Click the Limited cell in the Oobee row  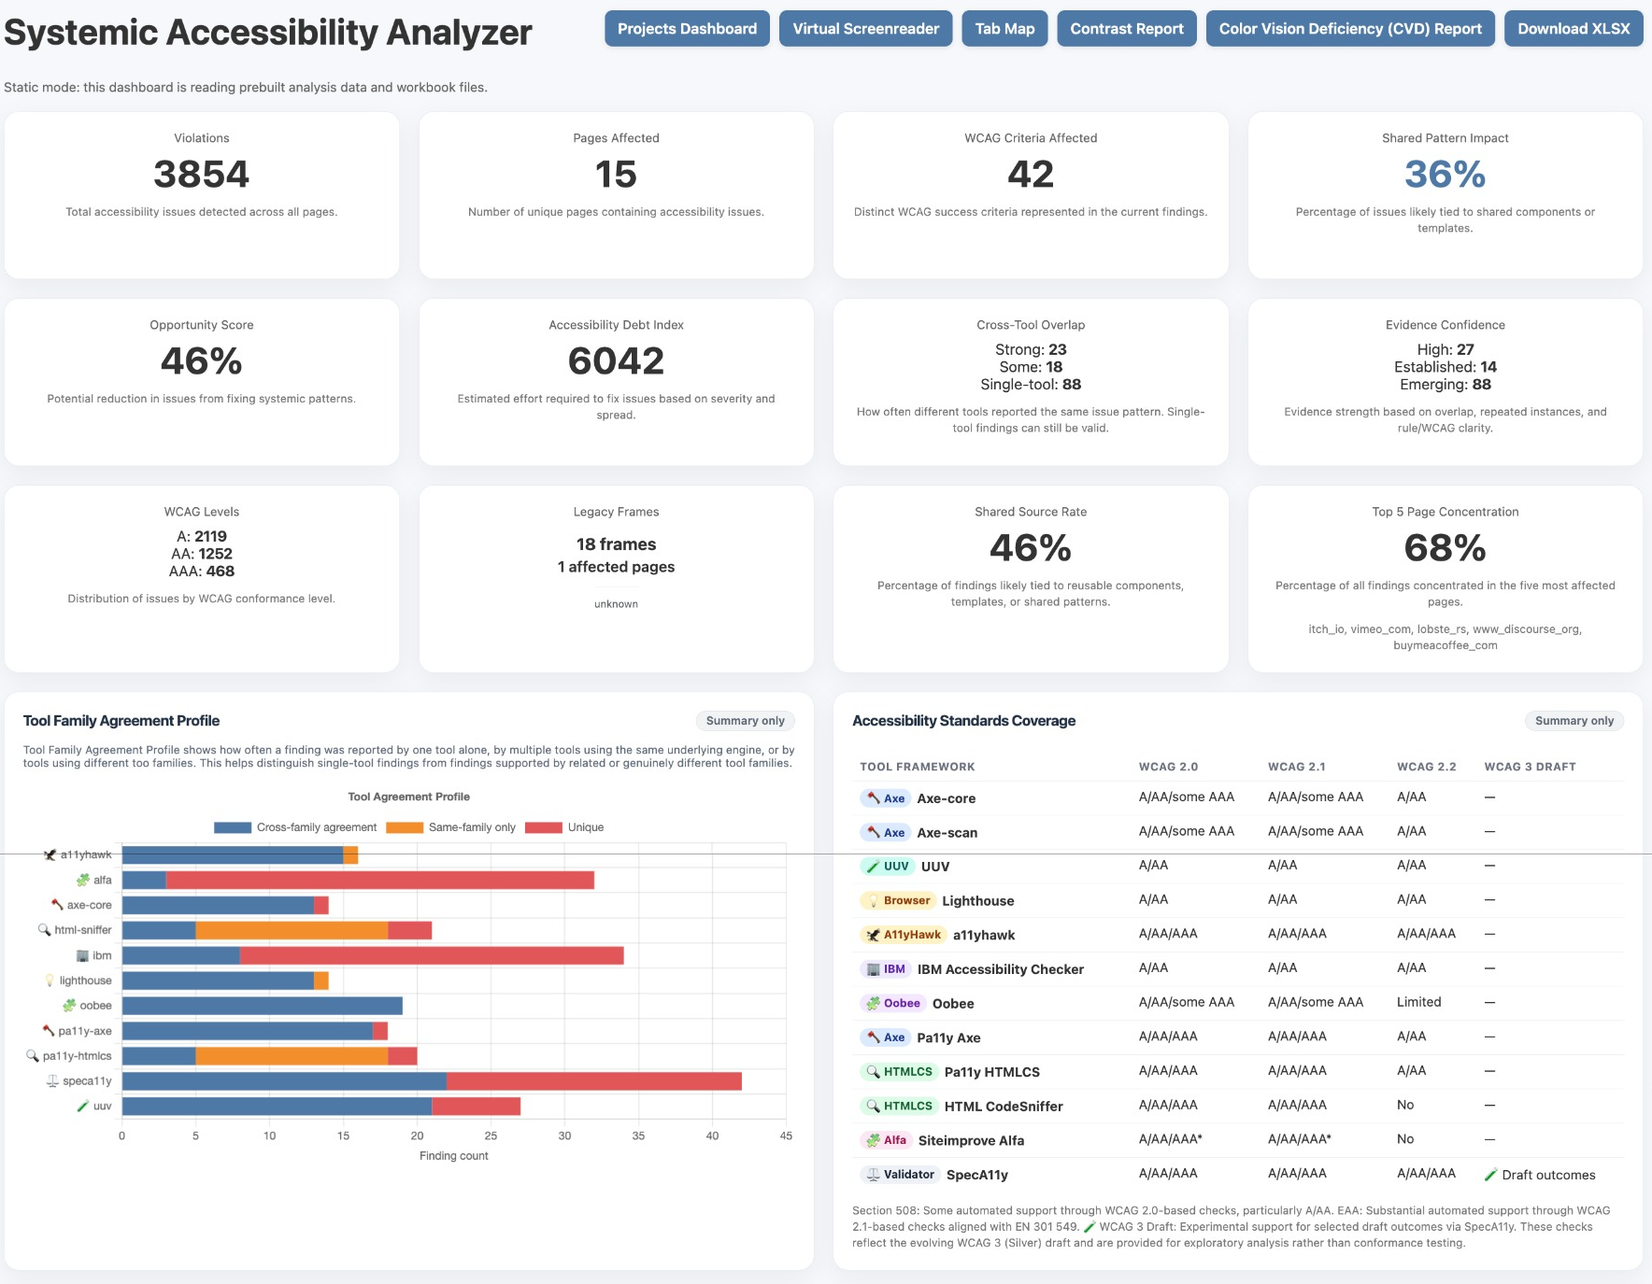1418,1002
